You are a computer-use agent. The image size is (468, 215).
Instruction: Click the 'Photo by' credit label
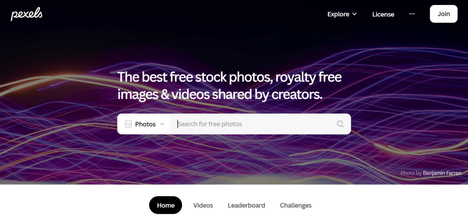click(x=411, y=173)
